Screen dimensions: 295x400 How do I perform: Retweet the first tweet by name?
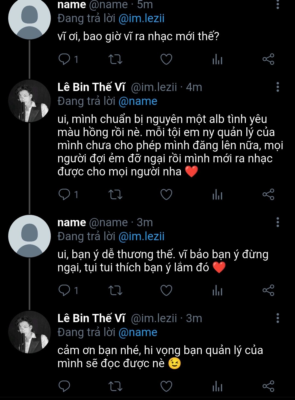click(x=115, y=59)
